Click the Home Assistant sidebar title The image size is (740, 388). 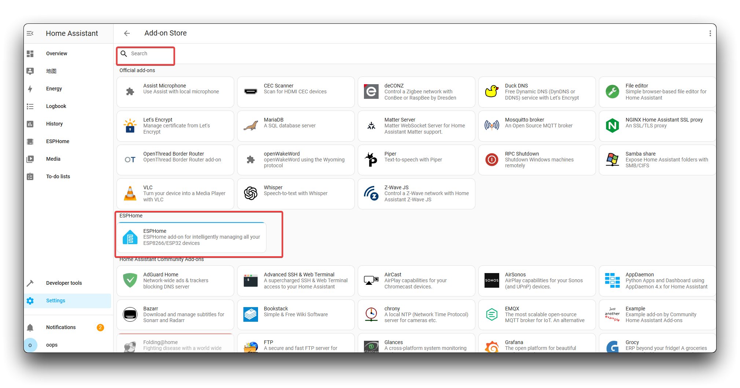coord(72,33)
